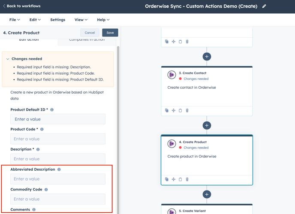The height and width of the screenshot is (214, 295).
Task: Show info for Comments field
Action: click(x=34, y=209)
